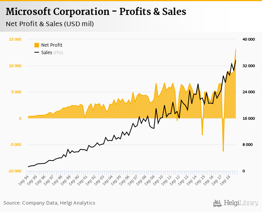Click the "Net Profit & Sales (USD mil)" subtitle
262x212 pixels.
[50, 24]
